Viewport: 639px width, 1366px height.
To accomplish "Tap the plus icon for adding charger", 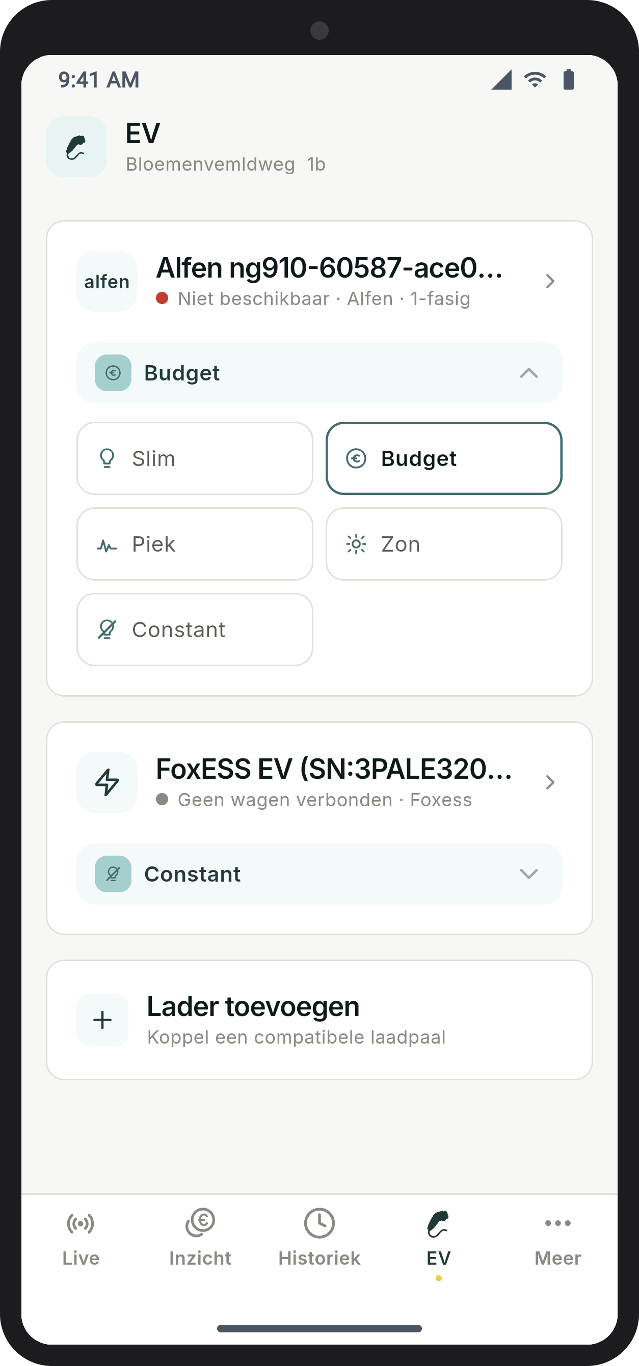I will 102,1020.
